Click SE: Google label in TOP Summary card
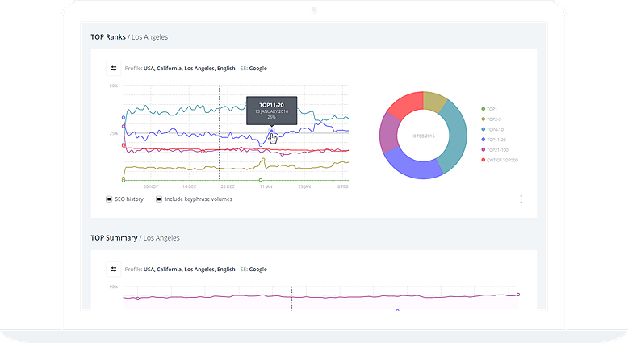This screenshot has width=628, height=343. tap(253, 270)
